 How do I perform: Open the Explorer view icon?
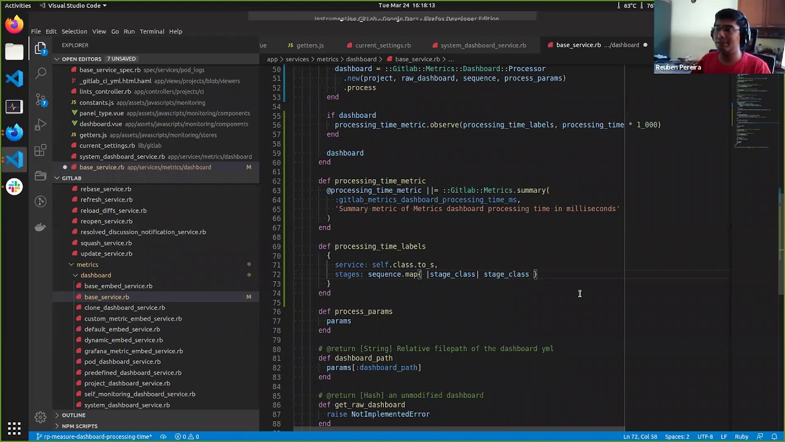pos(41,48)
